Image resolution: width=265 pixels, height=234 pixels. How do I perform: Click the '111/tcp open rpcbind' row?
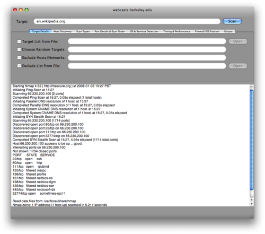click(x=31, y=167)
